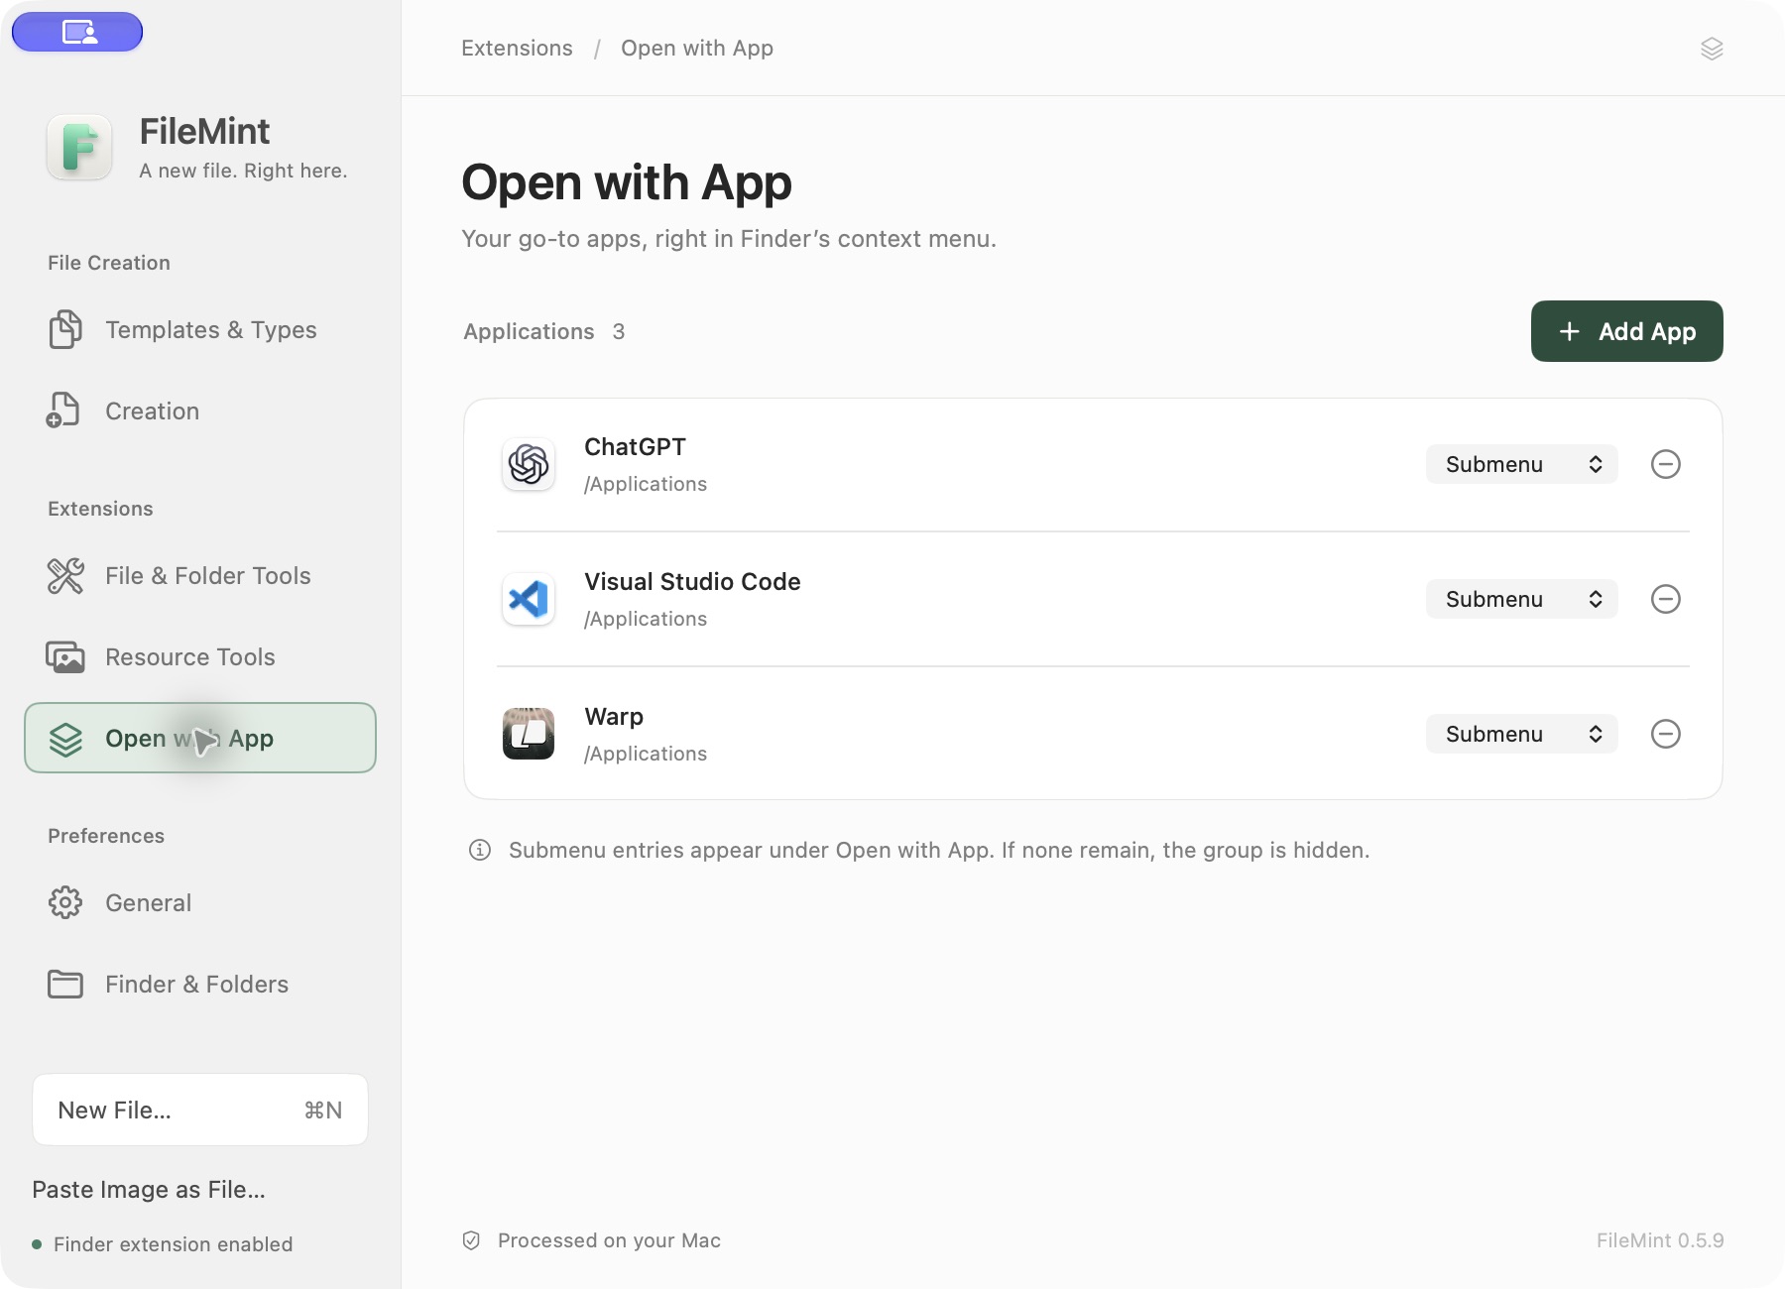
Task: Go to the Creation section
Action: click(x=200, y=410)
